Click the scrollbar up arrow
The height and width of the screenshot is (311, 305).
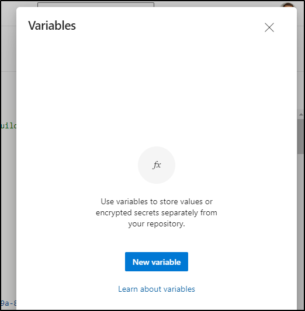(x=301, y=114)
